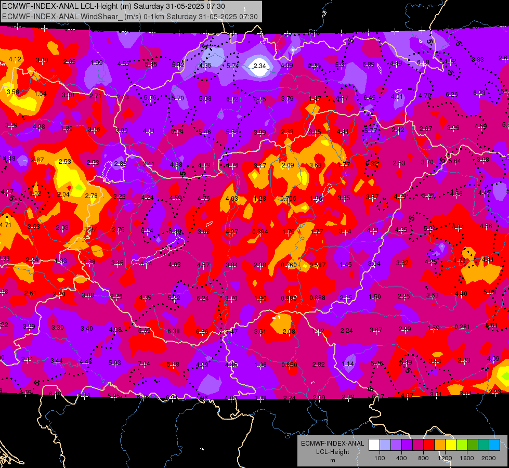This screenshot has width=509, height=468.
Task: Click the wind shear value 1.33
Action: 61,261
